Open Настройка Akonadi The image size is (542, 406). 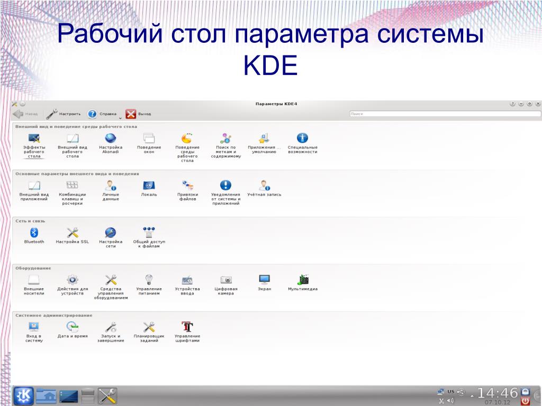tap(111, 144)
